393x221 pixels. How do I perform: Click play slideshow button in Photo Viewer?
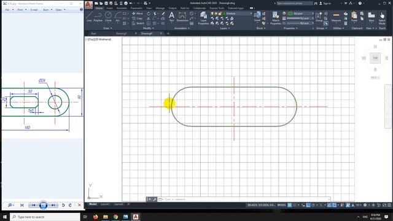click(43, 205)
